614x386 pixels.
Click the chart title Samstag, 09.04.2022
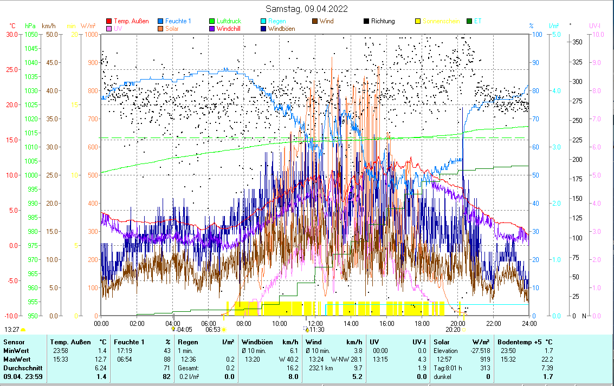(307, 9)
